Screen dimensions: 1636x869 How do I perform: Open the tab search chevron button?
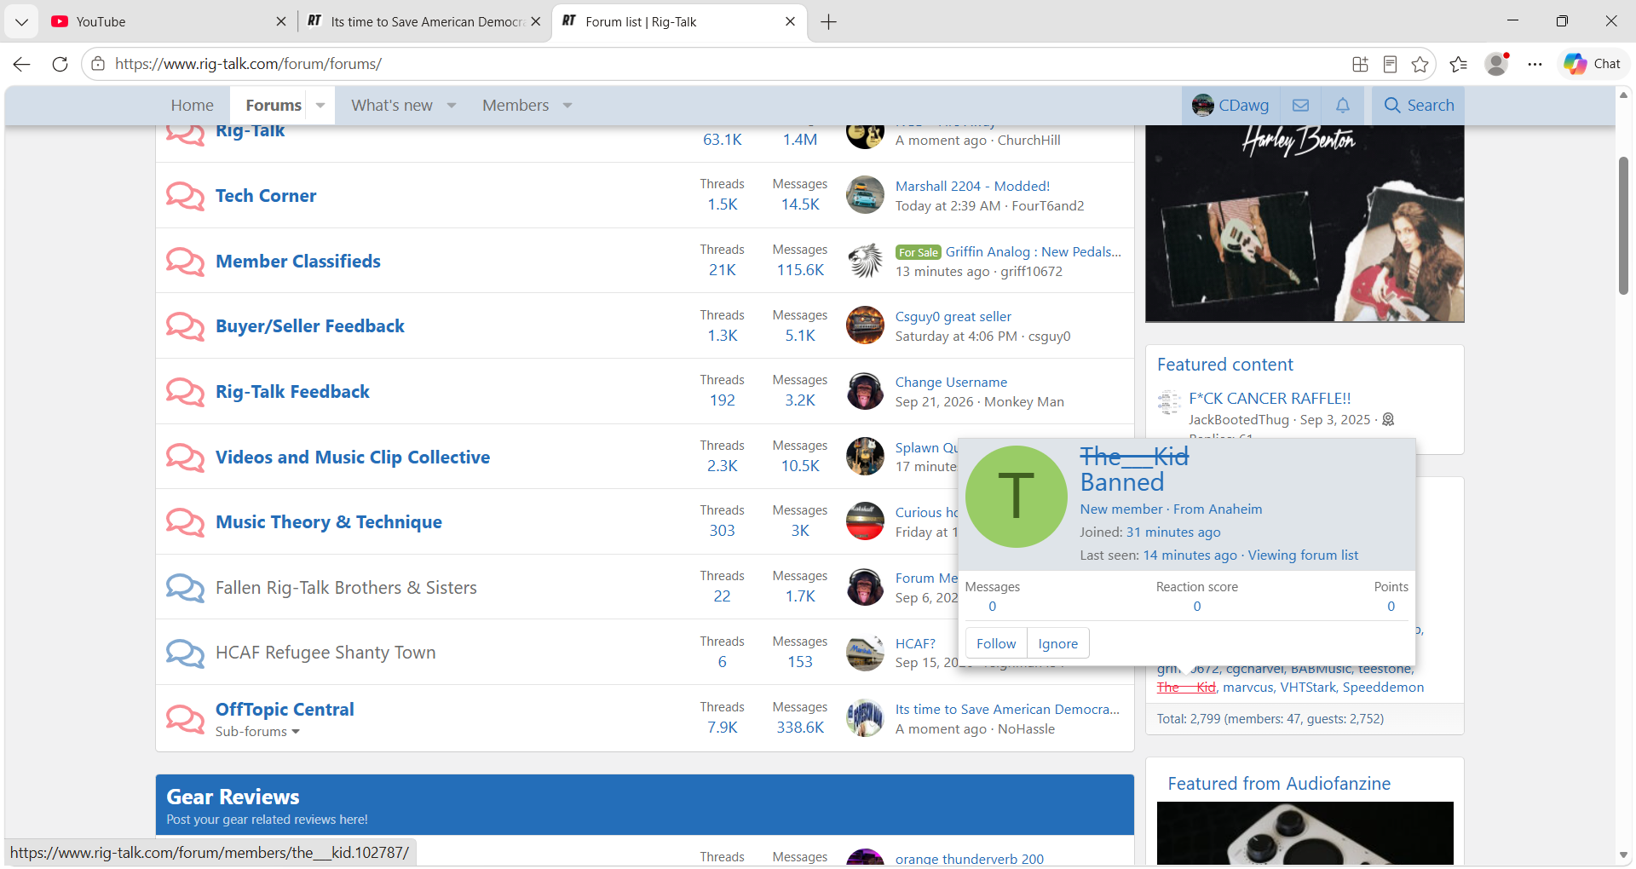pyautogui.click(x=21, y=21)
